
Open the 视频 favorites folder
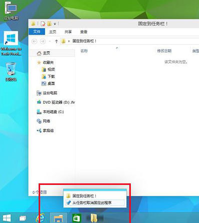51,69
